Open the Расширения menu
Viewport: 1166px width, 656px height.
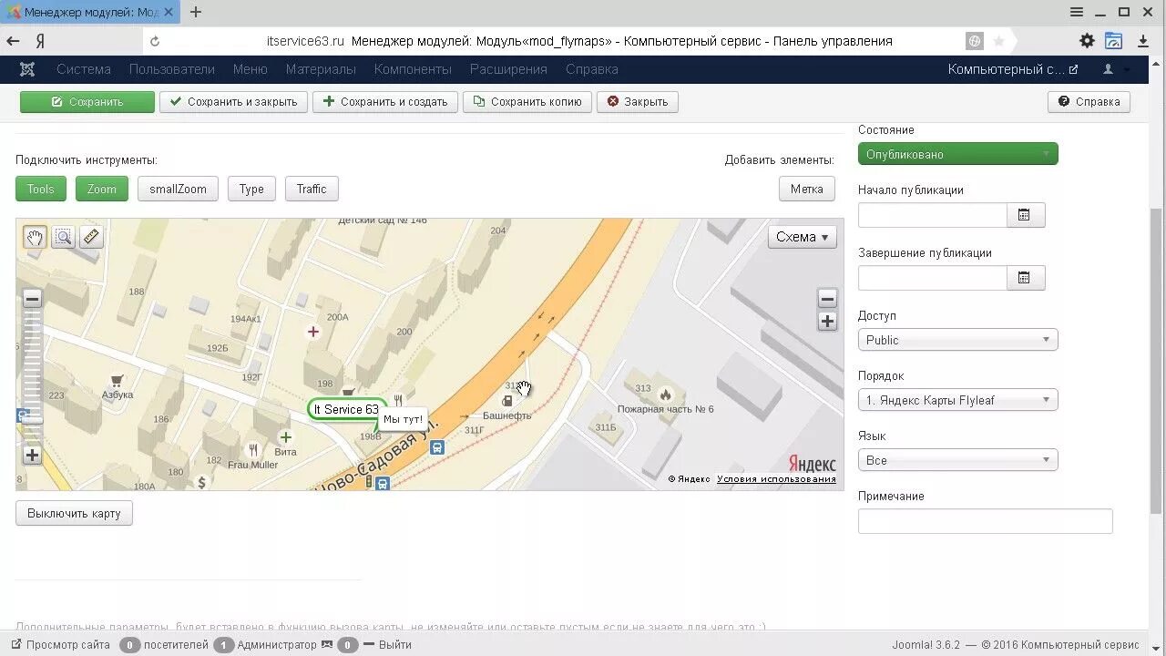[x=508, y=69]
